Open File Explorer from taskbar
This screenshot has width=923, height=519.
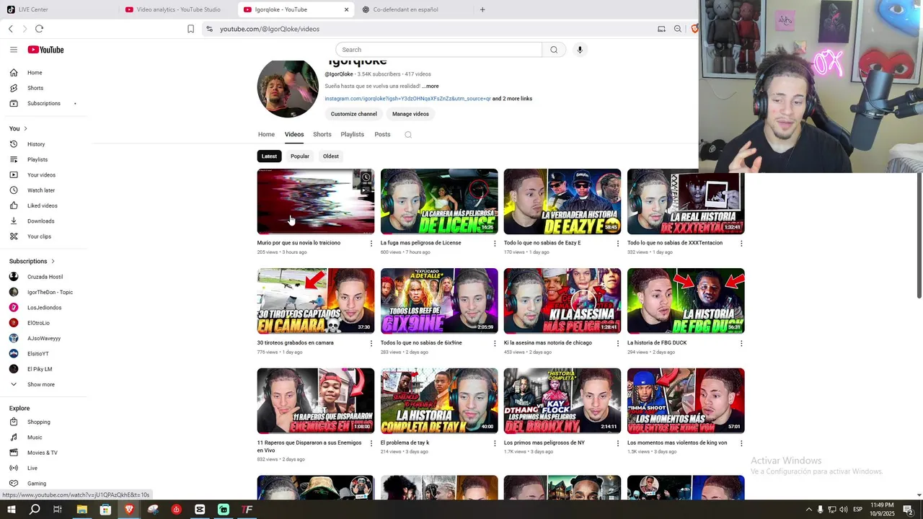click(81, 510)
